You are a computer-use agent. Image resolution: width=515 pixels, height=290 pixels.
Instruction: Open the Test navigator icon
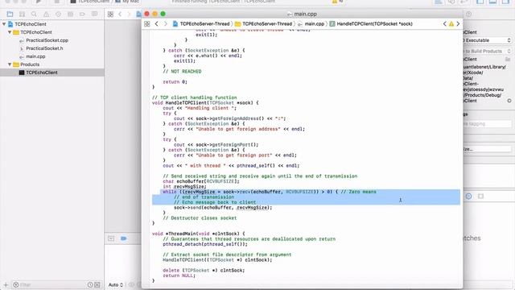58,14
